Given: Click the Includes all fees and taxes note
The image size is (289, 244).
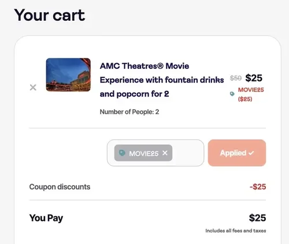Looking at the screenshot, I should 236,231.
